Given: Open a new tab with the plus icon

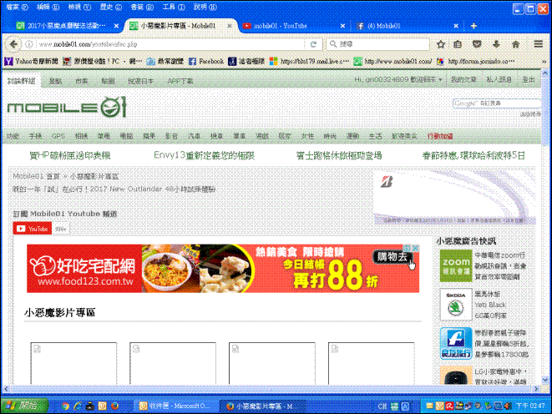Looking at the screenshot, I should pos(474,26).
